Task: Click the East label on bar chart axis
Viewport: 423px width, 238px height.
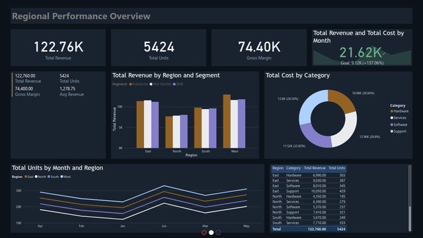Action: pyautogui.click(x=148, y=151)
